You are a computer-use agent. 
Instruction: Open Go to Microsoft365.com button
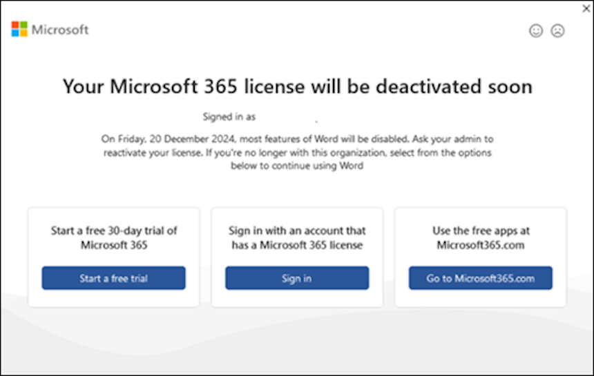click(480, 278)
